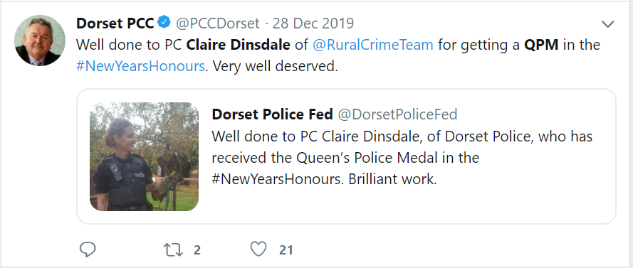Open the blue #NewYearsHonours hashtag link
Image resolution: width=633 pixels, height=268 pixels.
tap(140, 66)
